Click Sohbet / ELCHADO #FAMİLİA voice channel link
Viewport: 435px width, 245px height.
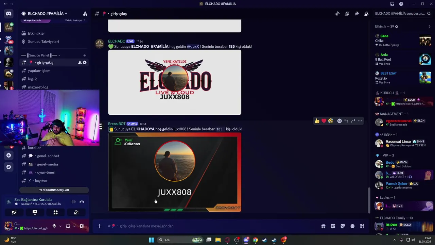(x=41, y=204)
